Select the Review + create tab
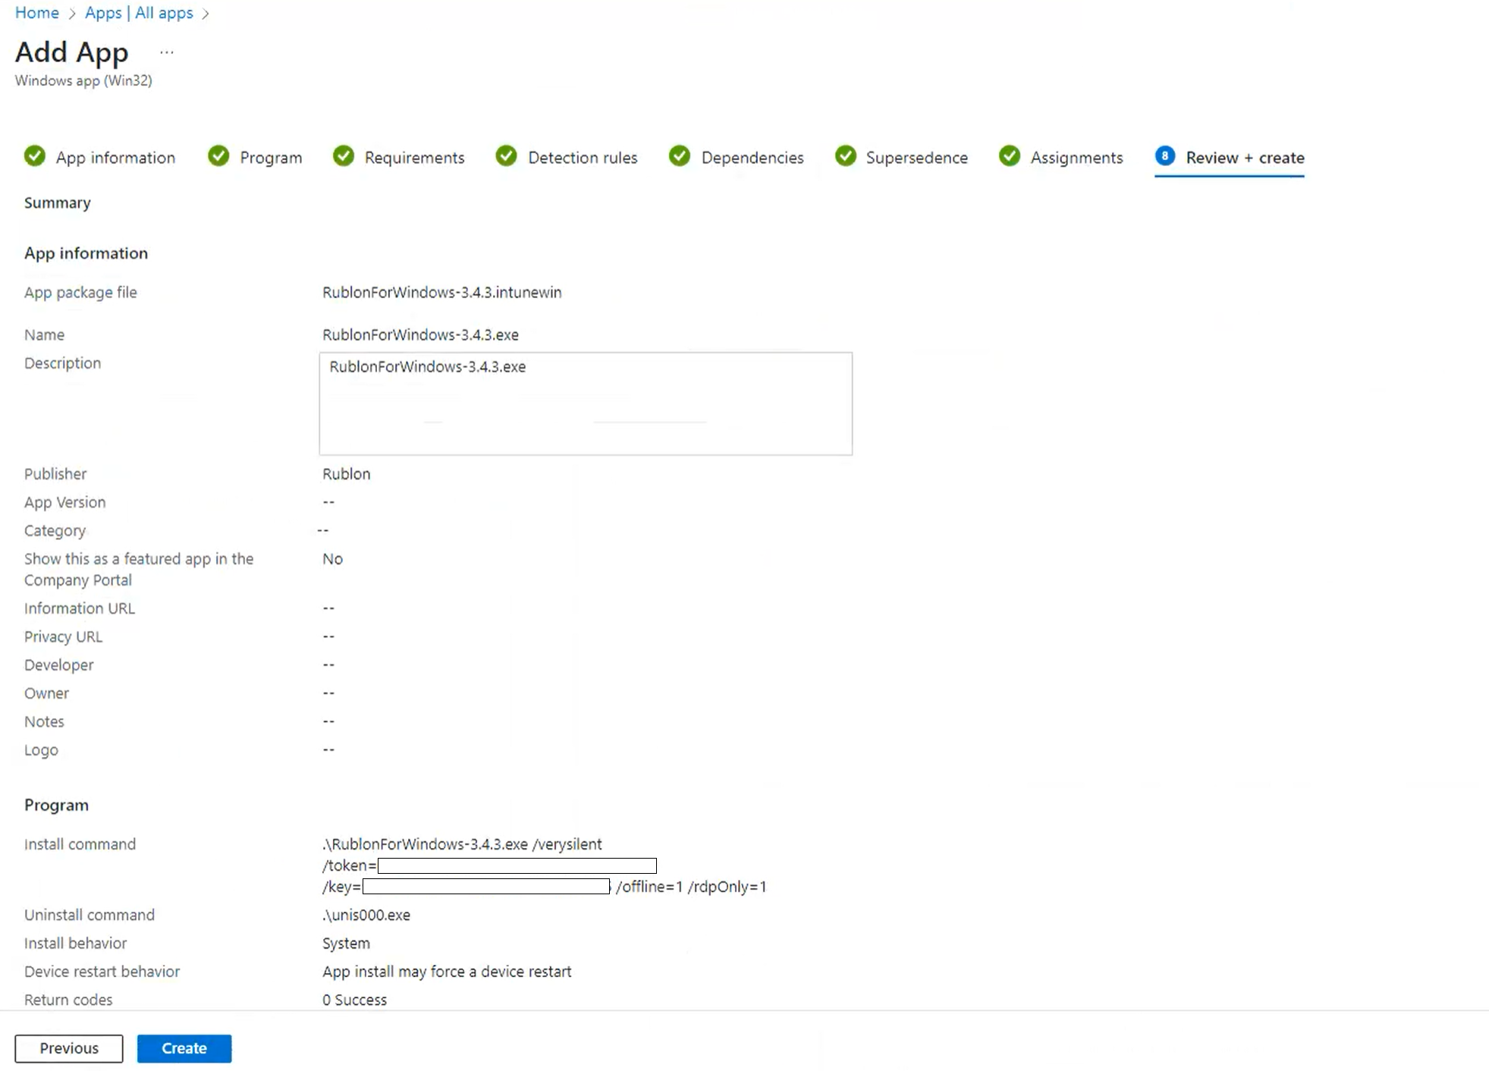The height and width of the screenshot is (1071, 1489). point(1245,158)
